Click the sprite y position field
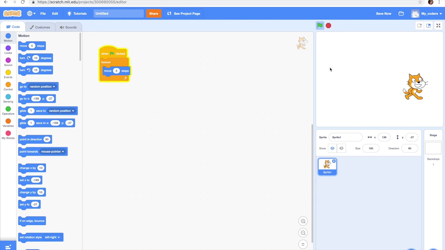This screenshot has height=250, width=445. pyautogui.click(x=412, y=137)
